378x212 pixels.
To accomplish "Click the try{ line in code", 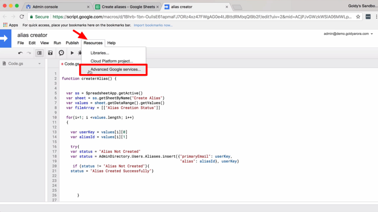I will tap(75, 147).
